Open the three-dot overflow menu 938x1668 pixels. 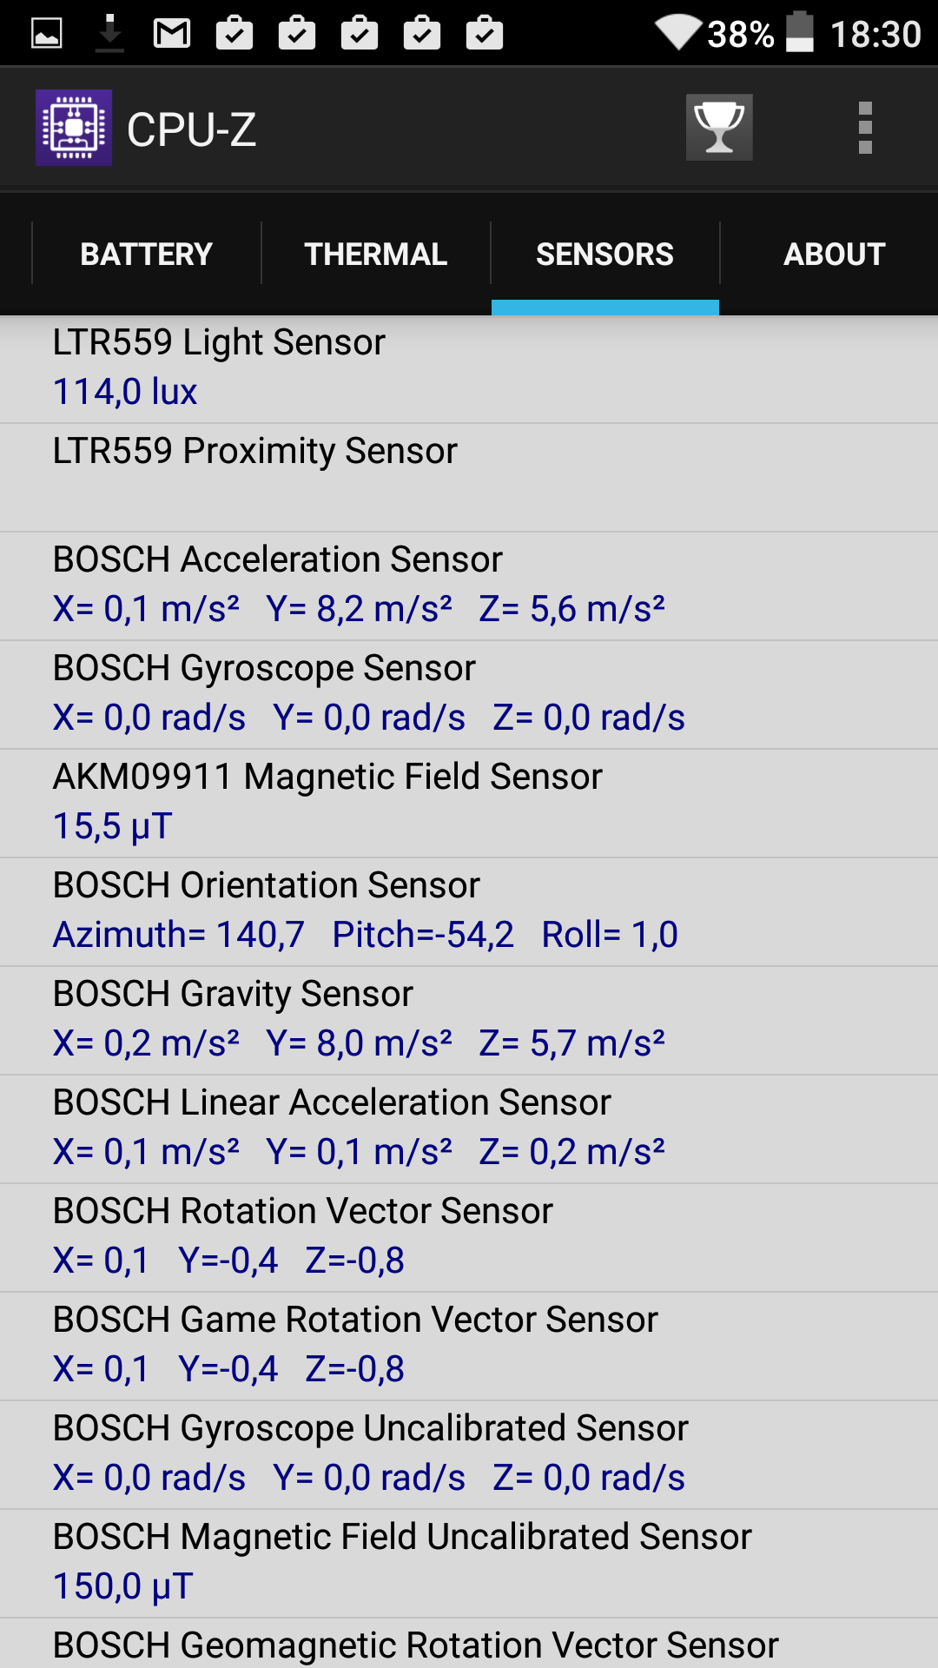(865, 128)
